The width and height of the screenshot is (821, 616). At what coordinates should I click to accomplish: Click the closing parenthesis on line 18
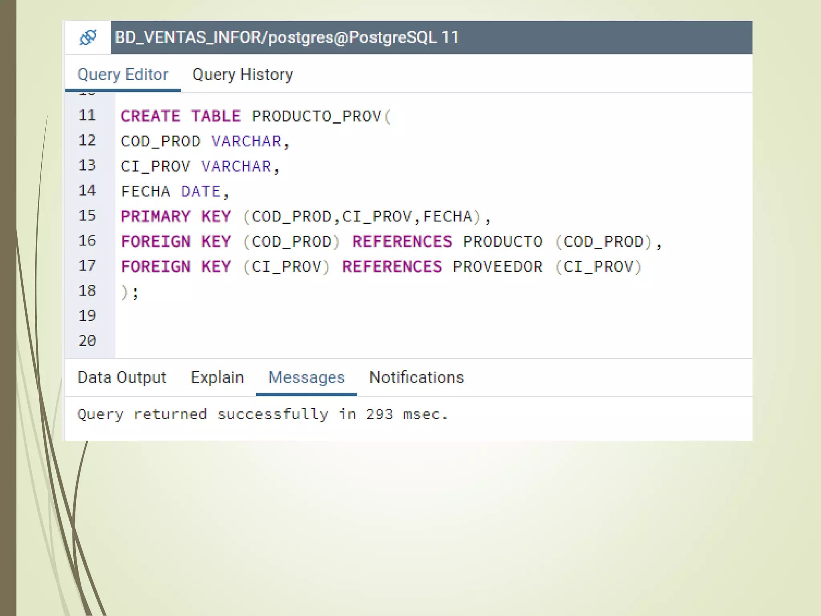point(125,292)
